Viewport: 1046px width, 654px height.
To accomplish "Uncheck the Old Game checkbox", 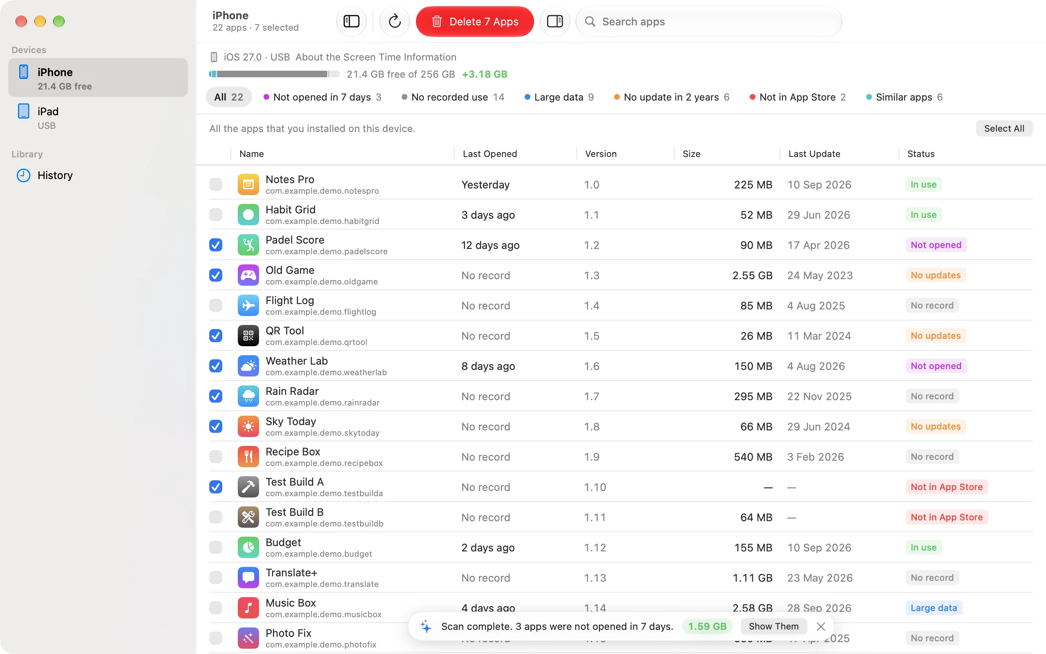I will coord(216,275).
